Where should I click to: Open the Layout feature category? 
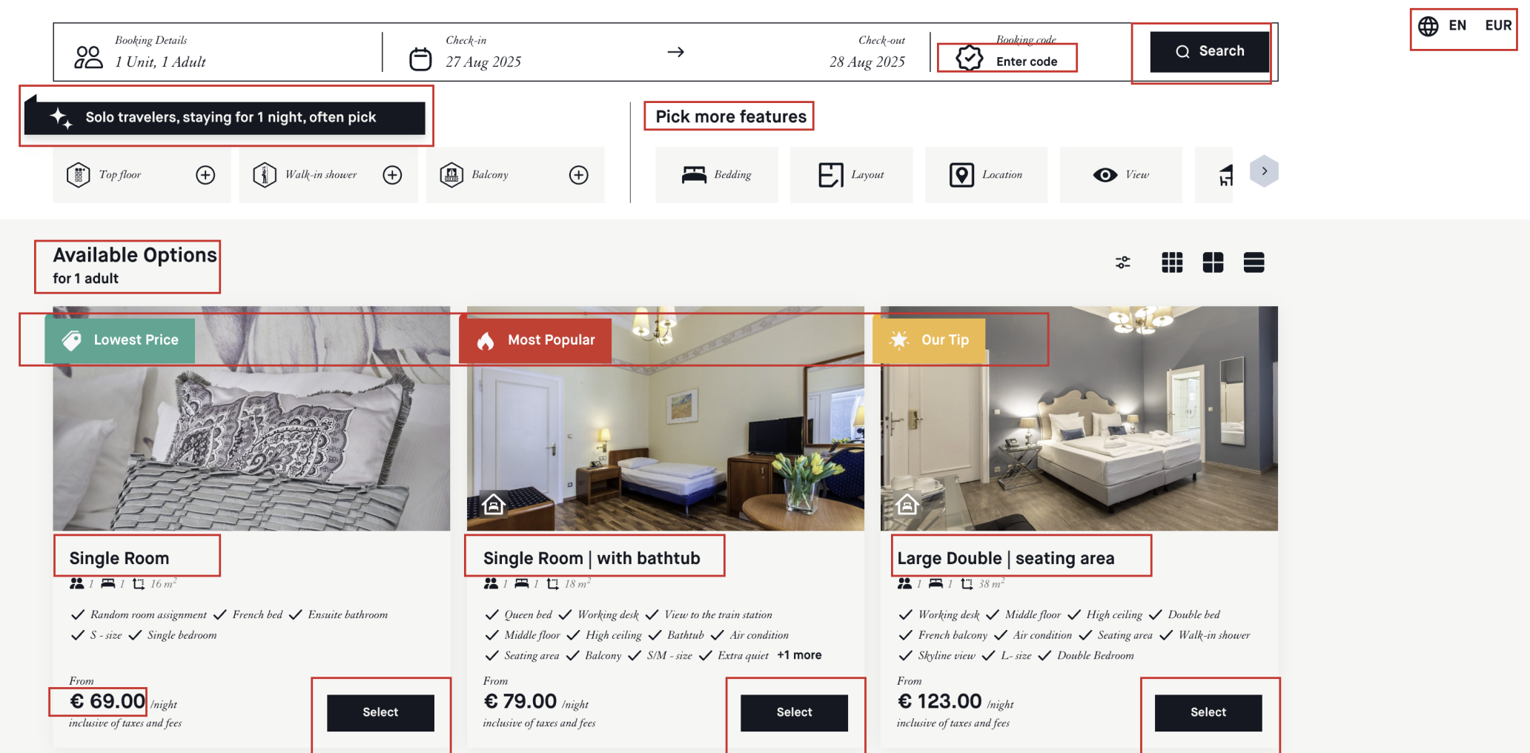click(x=852, y=175)
